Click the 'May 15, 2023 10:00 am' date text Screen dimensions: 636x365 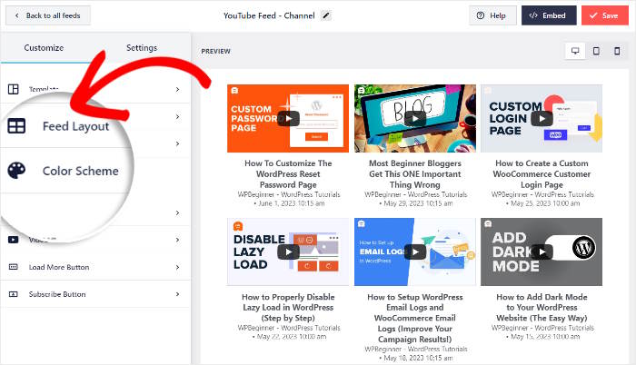(545, 337)
